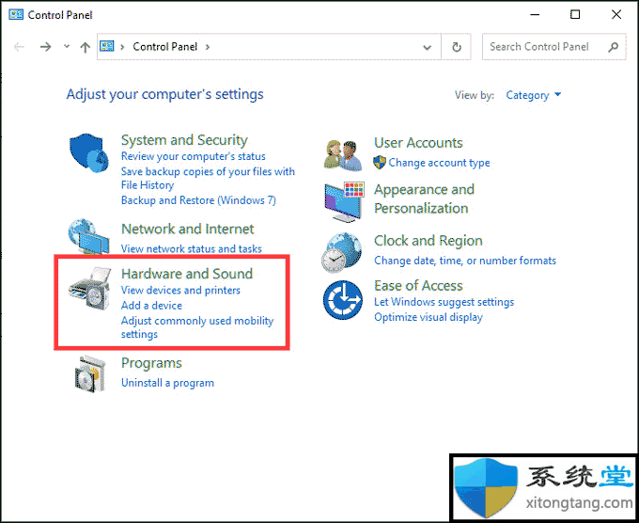Open System and Security heading

184,140
